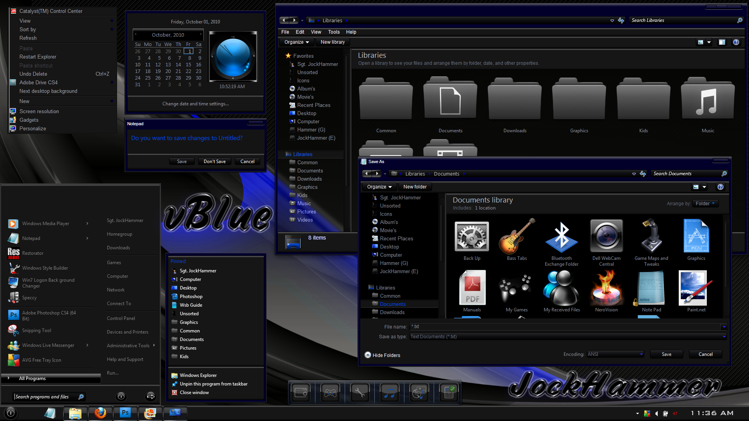Viewport: 749px width, 421px height.
Task: Toggle Hide Folders in Save As dialog
Action: (383, 355)
